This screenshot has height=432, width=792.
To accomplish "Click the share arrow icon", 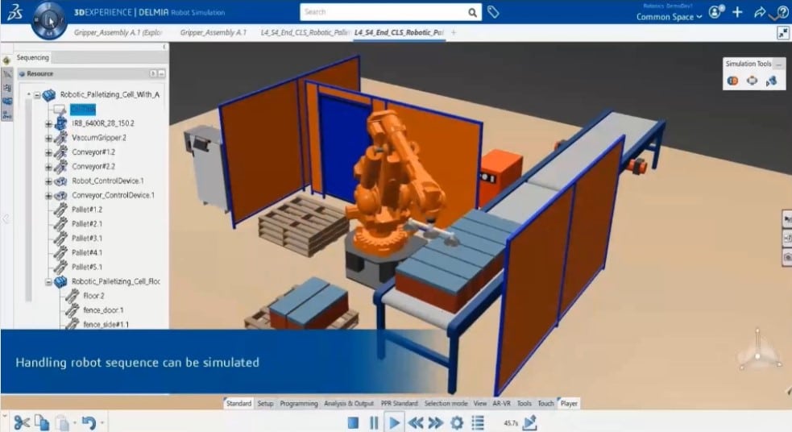I will [759, 12].
